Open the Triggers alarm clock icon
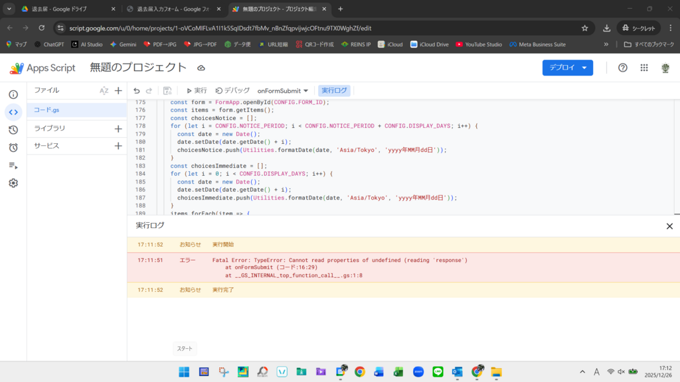Viewport: 680px width, 382px height. pos(13,147)
